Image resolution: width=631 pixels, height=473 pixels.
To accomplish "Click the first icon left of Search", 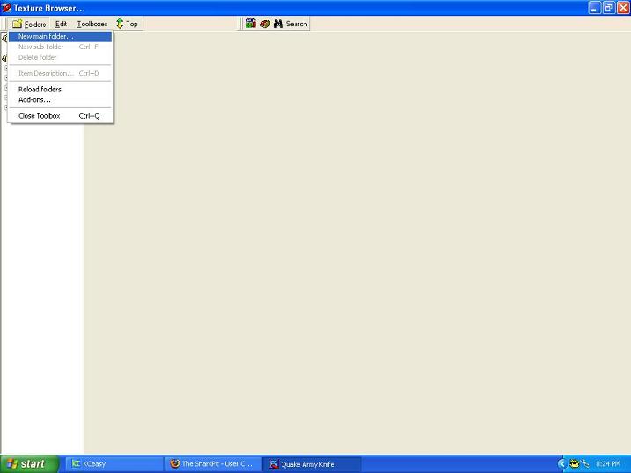I will (251, 24).
